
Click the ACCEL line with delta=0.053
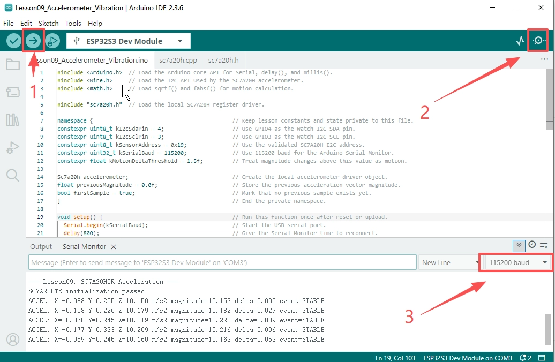(176, 340)
